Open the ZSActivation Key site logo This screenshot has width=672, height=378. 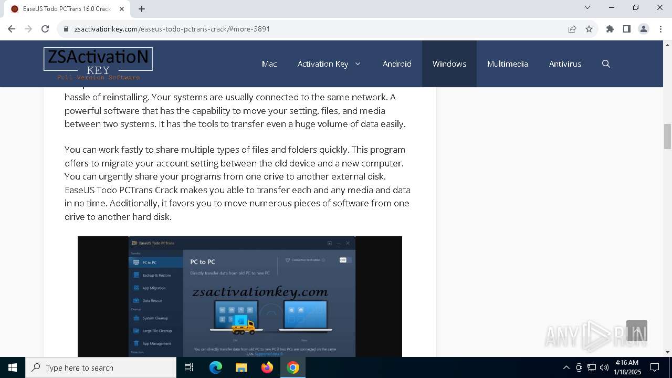(x=98, y=64)
